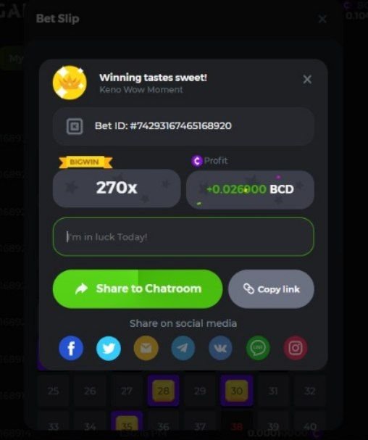Viewport: 368px width, 440px height.
Task: Click the gold crown coin avatar
Action: coord(70,83)
